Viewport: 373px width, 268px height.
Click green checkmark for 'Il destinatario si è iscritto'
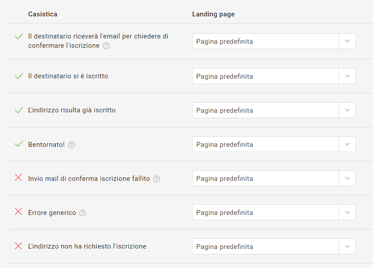tap(19, 76)
